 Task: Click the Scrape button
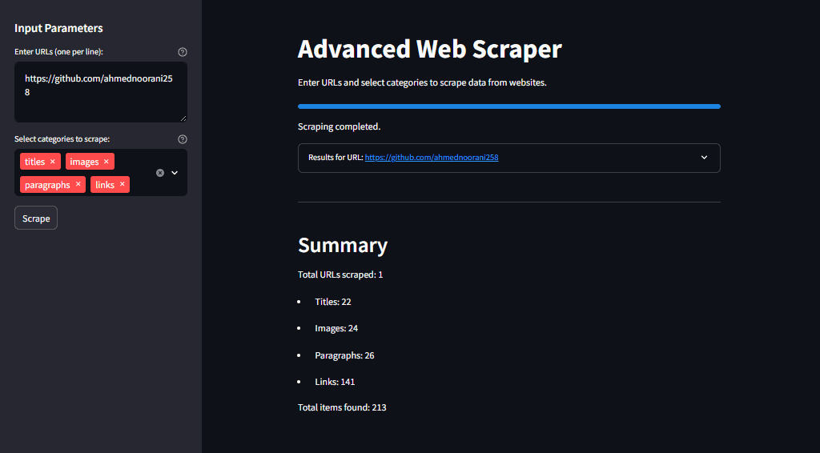36,218
